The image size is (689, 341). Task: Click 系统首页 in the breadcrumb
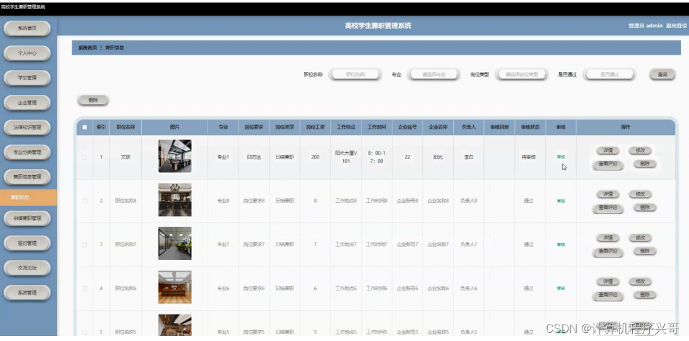[88, 47]
